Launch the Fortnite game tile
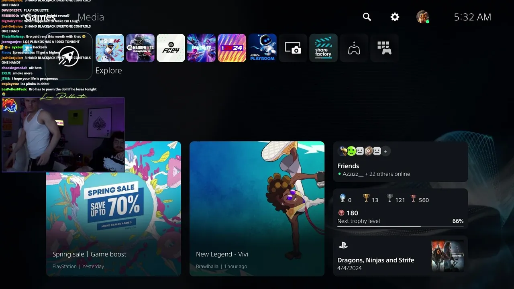 pos(201,48)
